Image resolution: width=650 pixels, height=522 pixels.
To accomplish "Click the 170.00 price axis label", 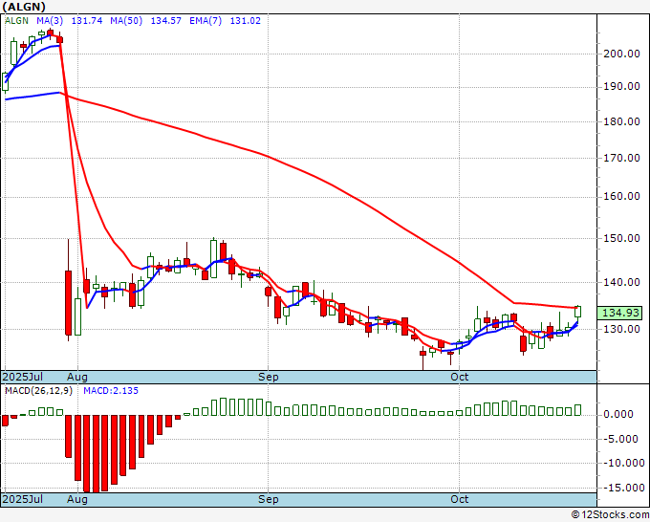I will (622, 158).
